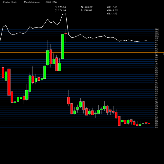The width and height of the screenshot is (164, 164).
Task: Click the long red candle near chart start
Action: 9,82
